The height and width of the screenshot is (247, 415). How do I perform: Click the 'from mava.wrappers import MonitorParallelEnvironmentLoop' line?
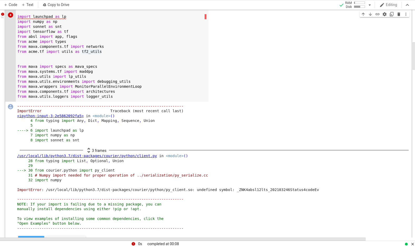(80, 86)
